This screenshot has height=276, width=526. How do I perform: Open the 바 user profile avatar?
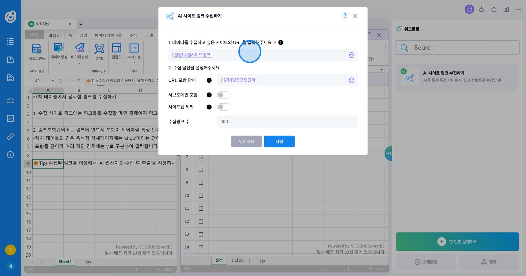click(11, 266)
